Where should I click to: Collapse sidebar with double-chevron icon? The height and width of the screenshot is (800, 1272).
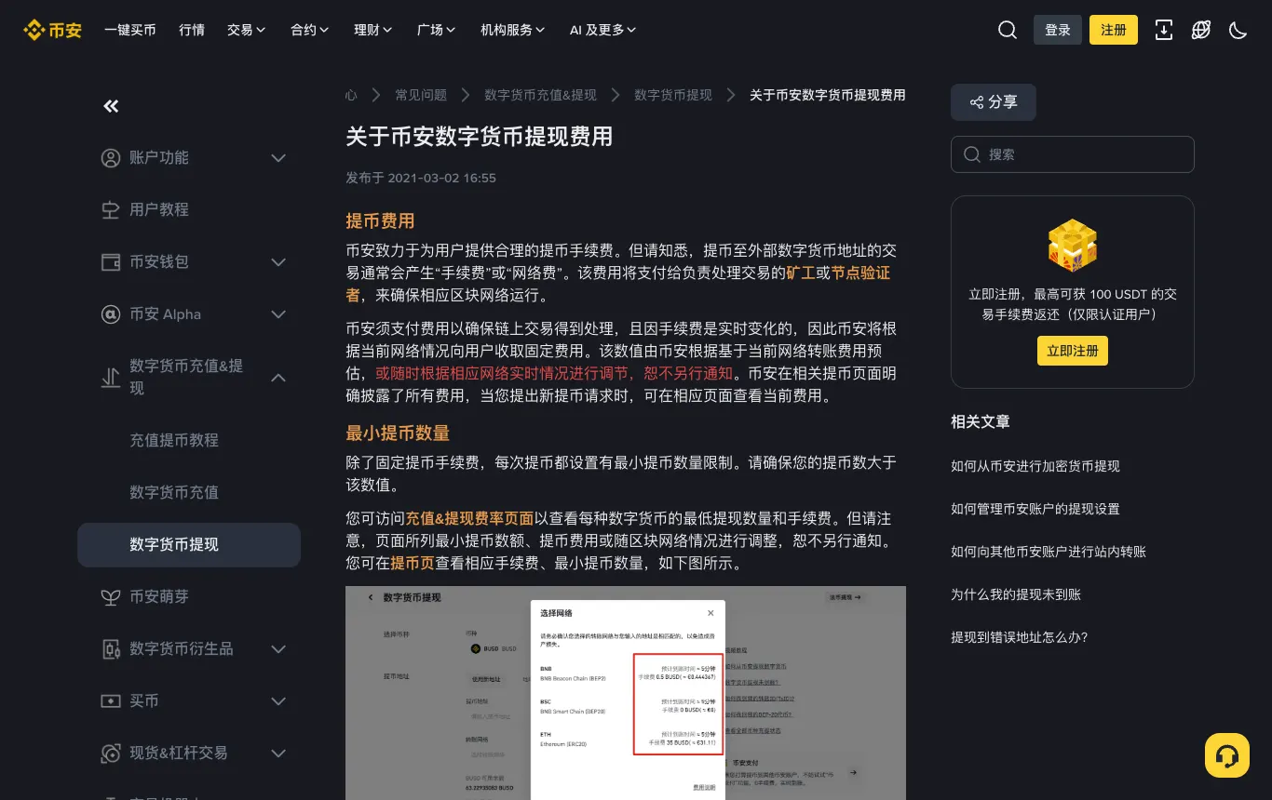pos(111,106)
